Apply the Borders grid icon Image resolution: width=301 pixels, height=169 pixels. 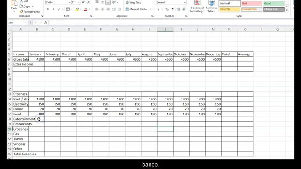68,9
